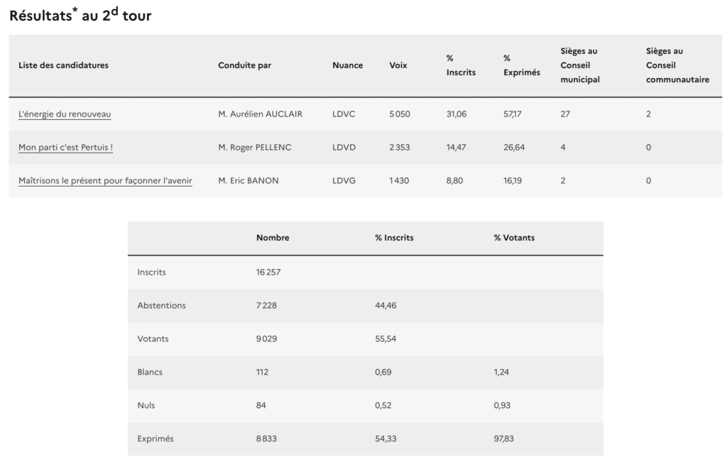727x462 pixels.
Task: Open the L'énergie du renouveau list link
Action: [65, 114]
